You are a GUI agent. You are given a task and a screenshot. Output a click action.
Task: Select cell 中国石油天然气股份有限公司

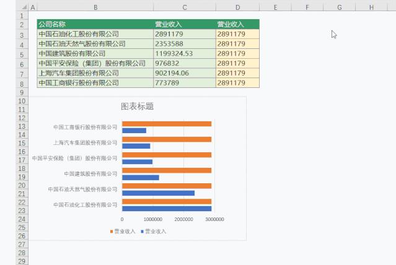click(95, 44)
